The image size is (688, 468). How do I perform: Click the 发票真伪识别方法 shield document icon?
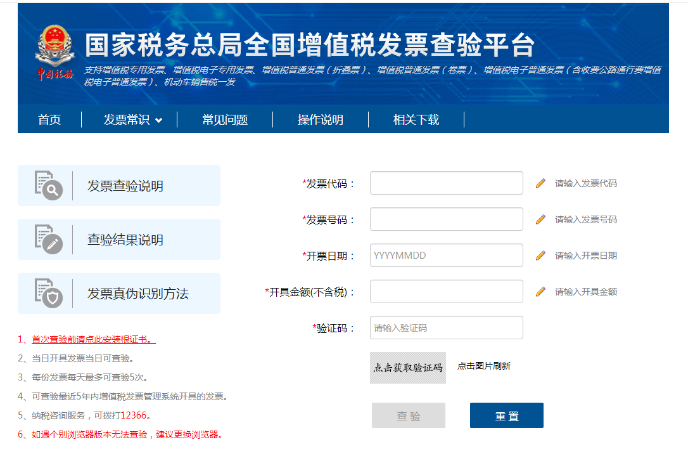[x=48, y=293]
